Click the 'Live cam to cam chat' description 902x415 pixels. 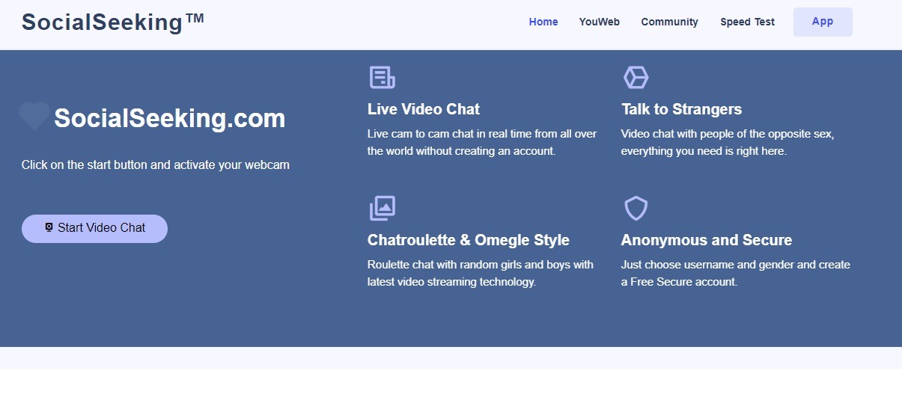coord(482,142)
